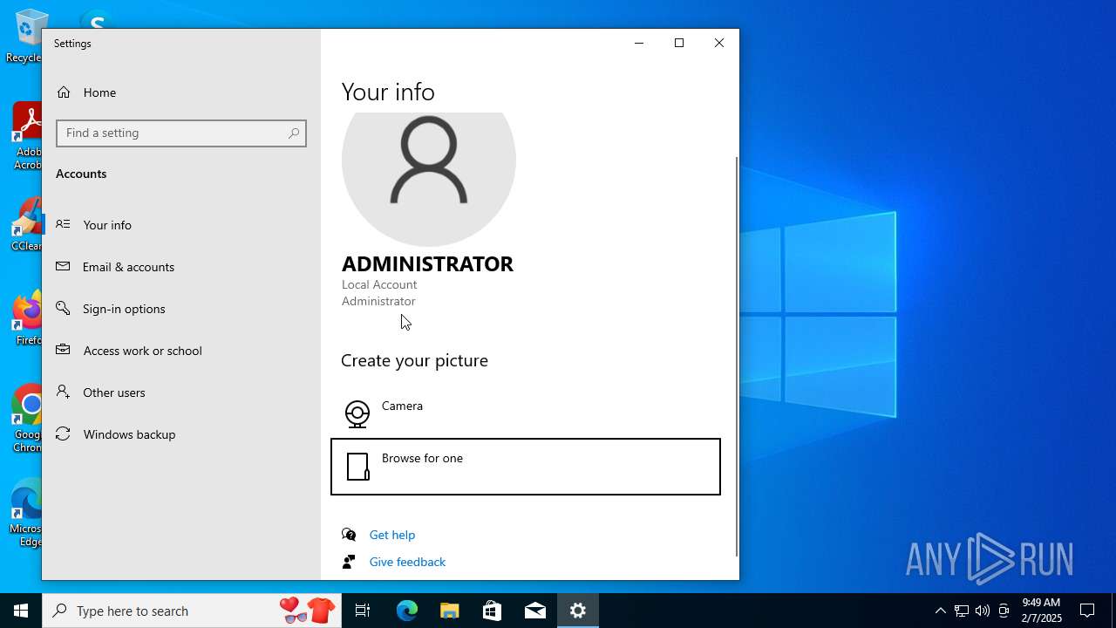Screen dimensions: 1116x628
Task: Click the Camera option under Create your picture
Action: click(x=526, y=413)
